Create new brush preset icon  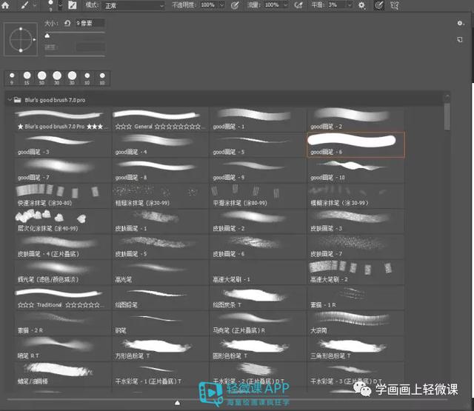[x=460, y=39]
